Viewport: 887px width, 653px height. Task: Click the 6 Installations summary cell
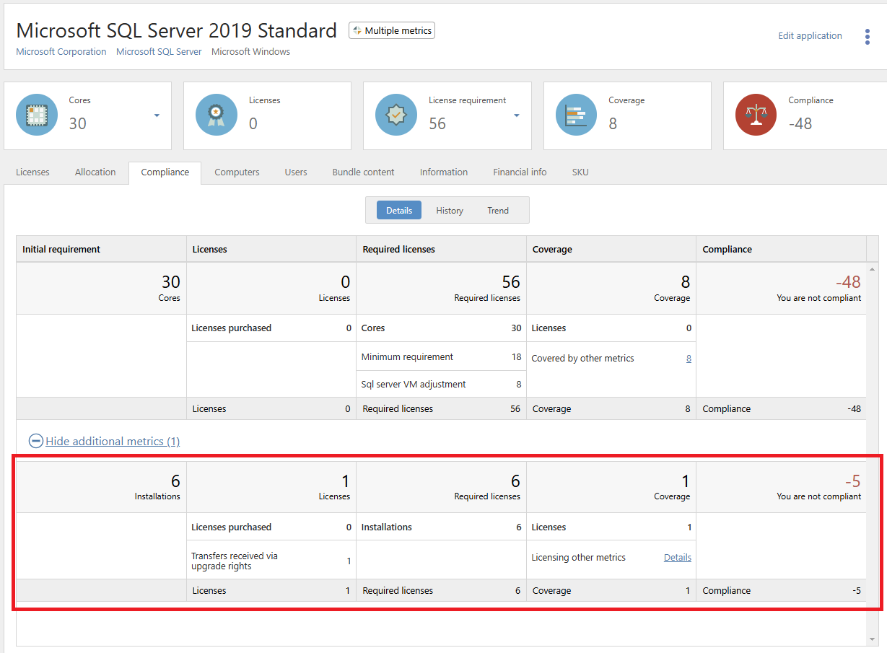tap(102, 487)
